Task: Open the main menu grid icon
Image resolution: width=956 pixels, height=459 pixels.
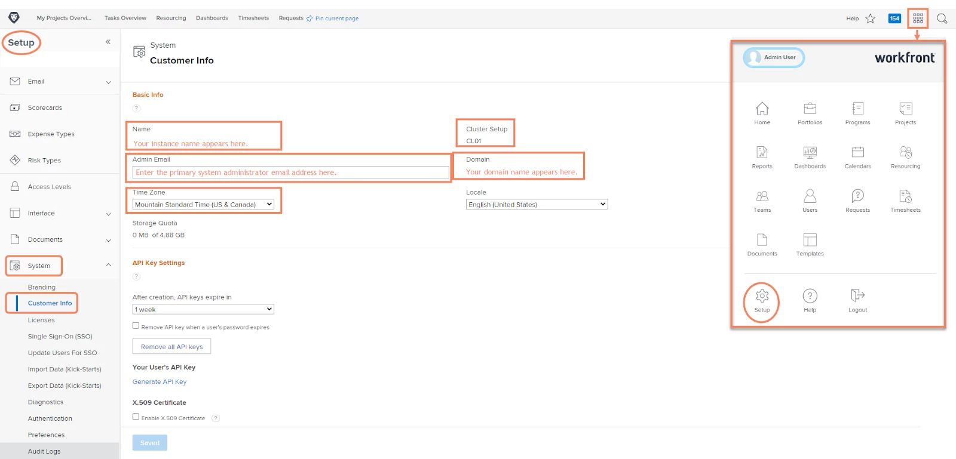Action: [x=918, y=19]
